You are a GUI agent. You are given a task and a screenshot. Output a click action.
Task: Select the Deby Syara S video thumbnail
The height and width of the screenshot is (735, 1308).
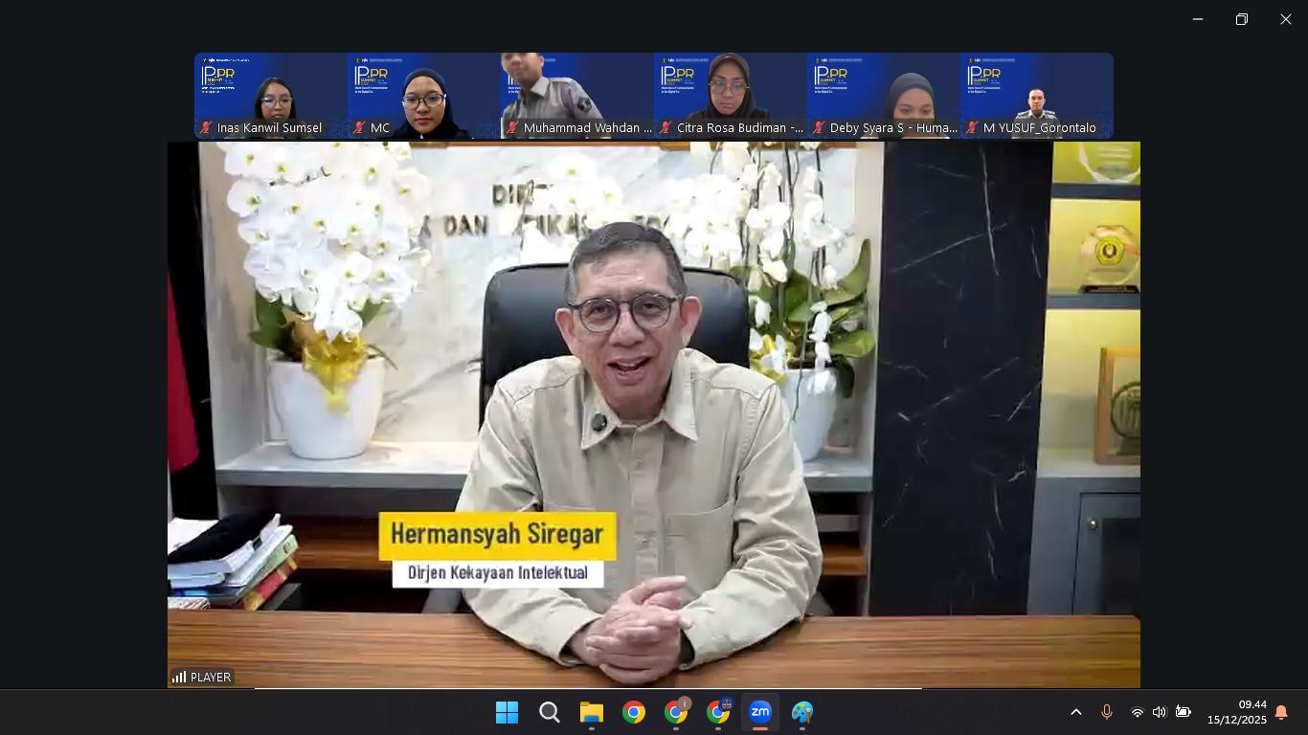point(884,96)
